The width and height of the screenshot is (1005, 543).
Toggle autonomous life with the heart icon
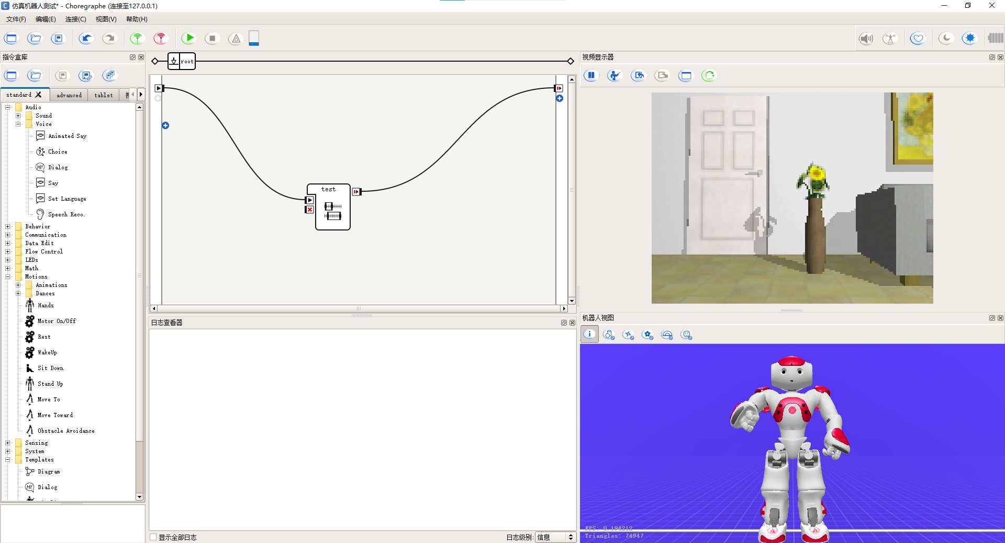pos(918,38)
